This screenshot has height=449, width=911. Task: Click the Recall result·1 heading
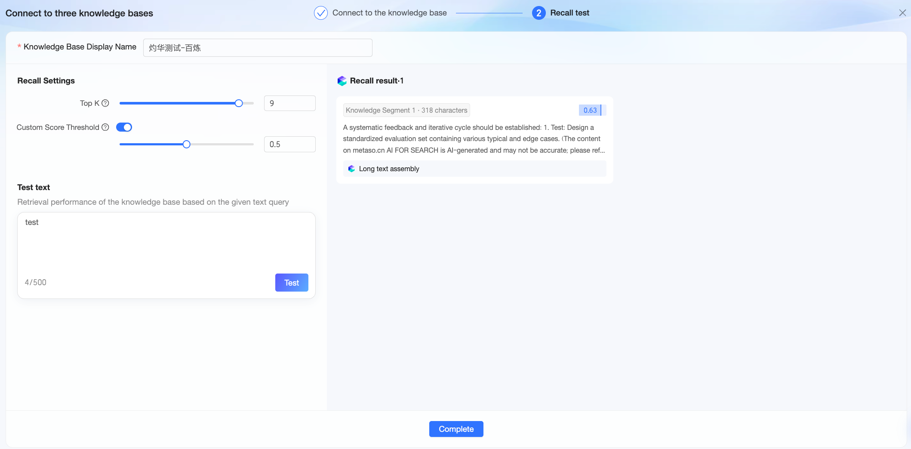point(377,81)
